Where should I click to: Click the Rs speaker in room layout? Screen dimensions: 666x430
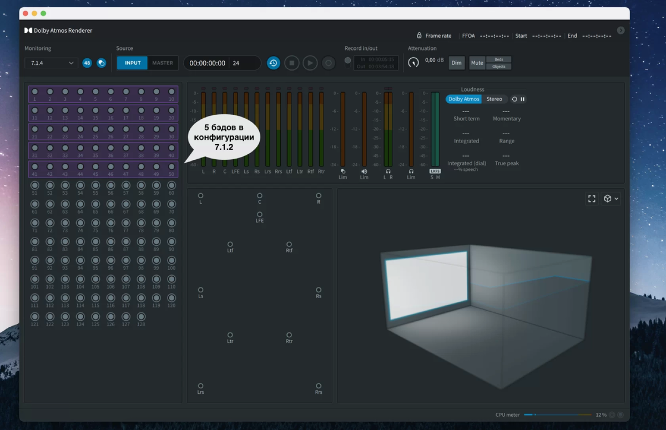tap(319, 290)
